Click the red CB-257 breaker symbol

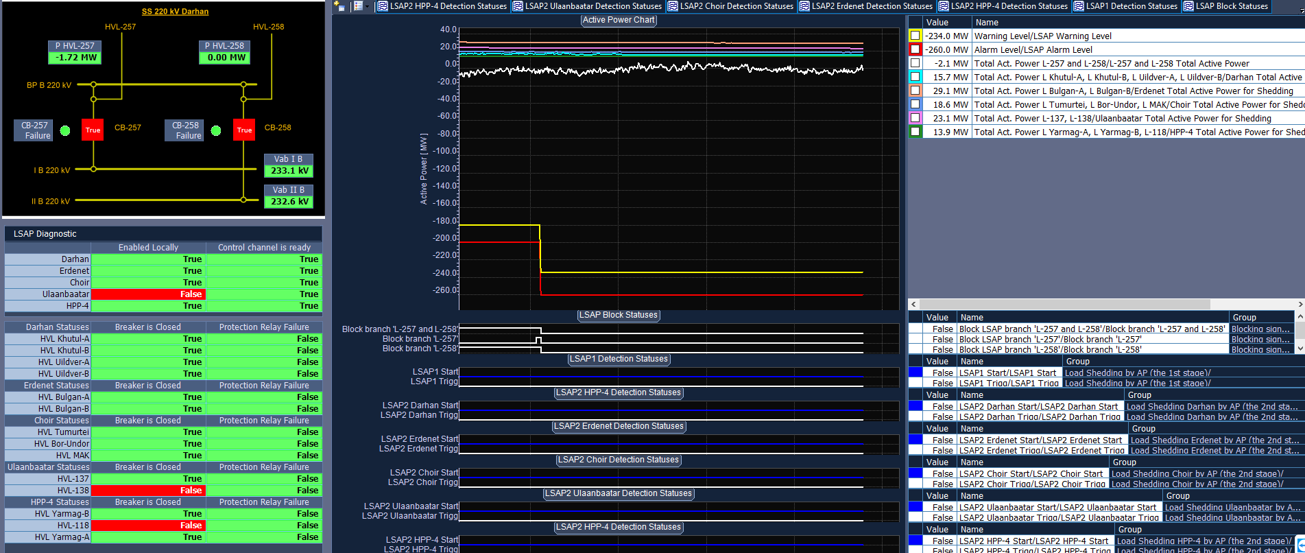[93, 130]
